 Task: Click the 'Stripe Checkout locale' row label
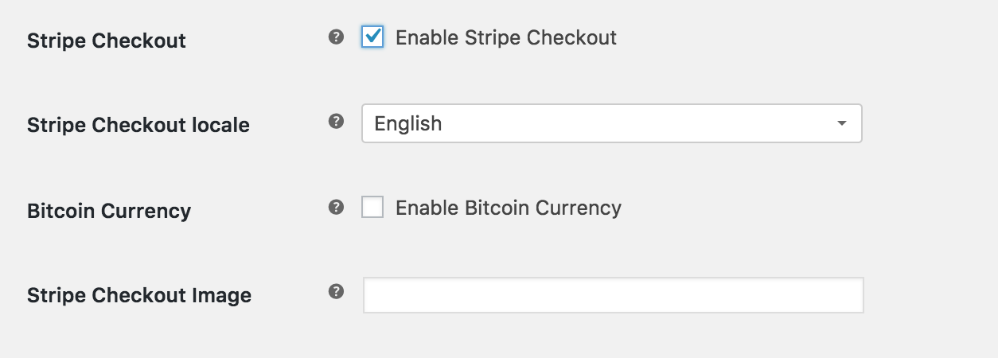point(138,125)
